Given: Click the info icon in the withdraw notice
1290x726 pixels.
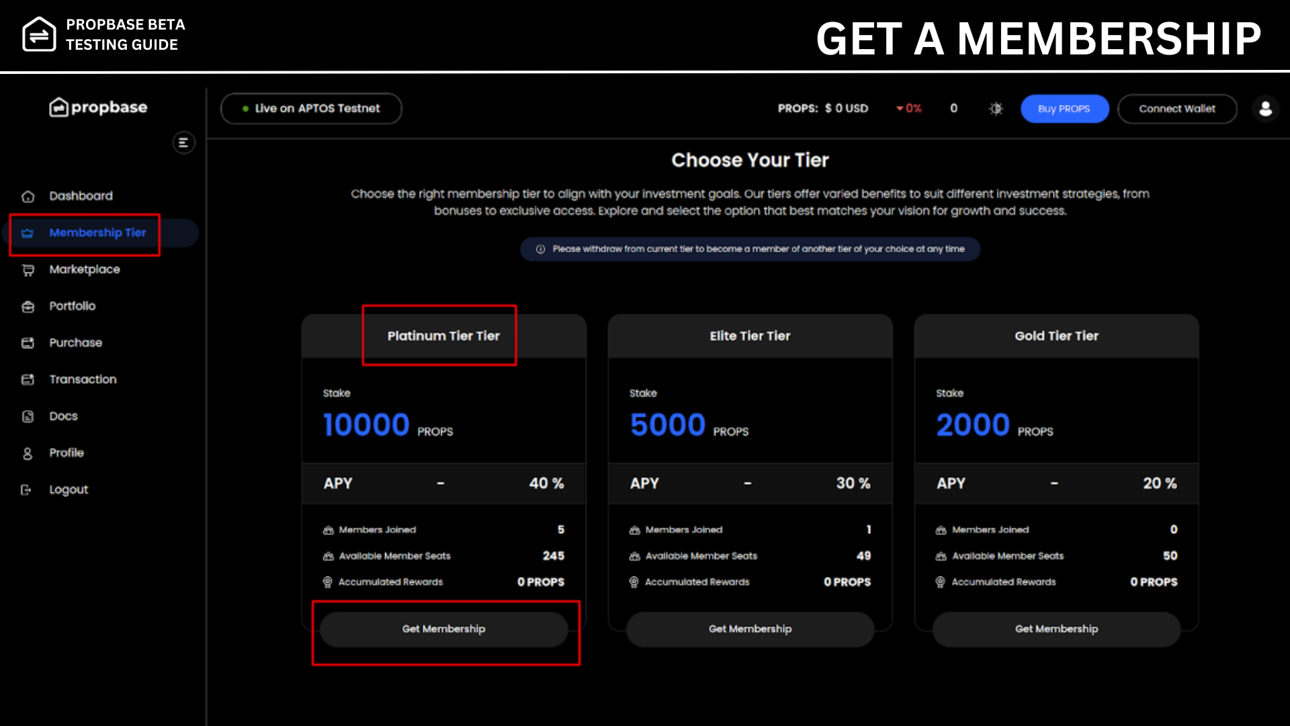Looking at the screenshot, I should (x=540, y=249).
